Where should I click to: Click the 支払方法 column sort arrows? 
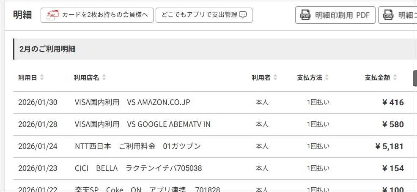coord(327,78)
